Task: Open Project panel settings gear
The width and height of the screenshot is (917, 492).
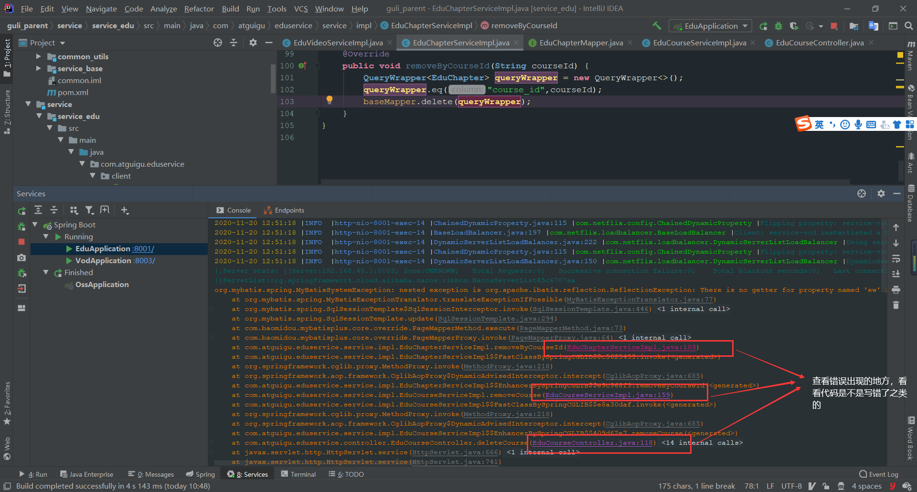Action: pos(253,43)
